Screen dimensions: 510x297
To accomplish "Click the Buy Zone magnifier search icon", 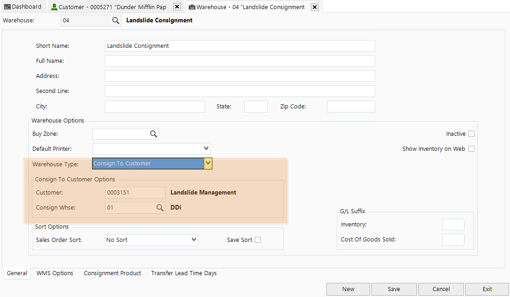I will (154, 133).
